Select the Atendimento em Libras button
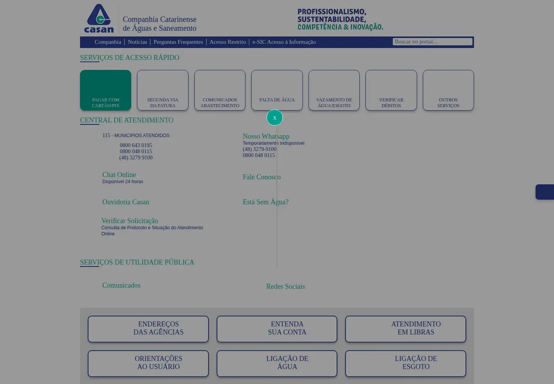 pos(405,329)
